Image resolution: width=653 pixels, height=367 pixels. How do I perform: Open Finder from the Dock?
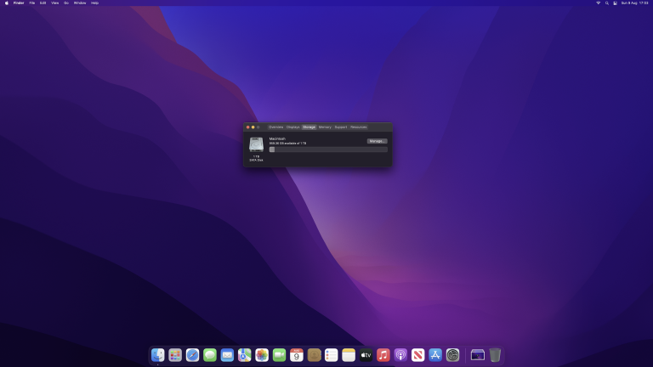[x=158, y=355]
